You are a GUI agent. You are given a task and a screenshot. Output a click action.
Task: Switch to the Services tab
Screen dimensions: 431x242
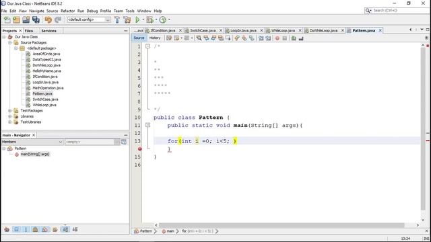pos(49,31)
